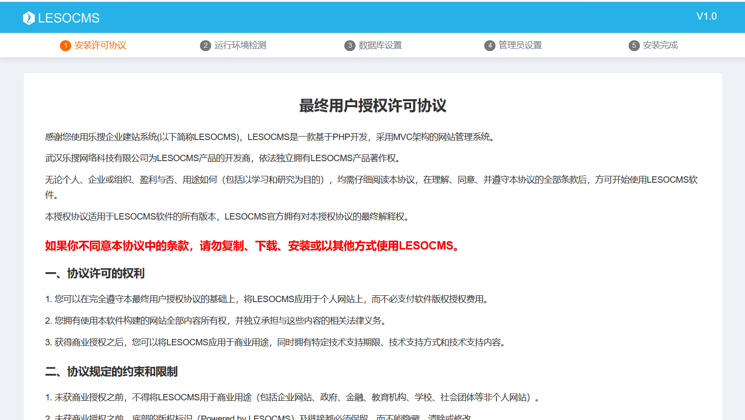The height and width of the screenshot is (420, 745).
Task: Click the paragraph starting 本授权协议适用于LESOCMS
Action: (x=228, y=217)
